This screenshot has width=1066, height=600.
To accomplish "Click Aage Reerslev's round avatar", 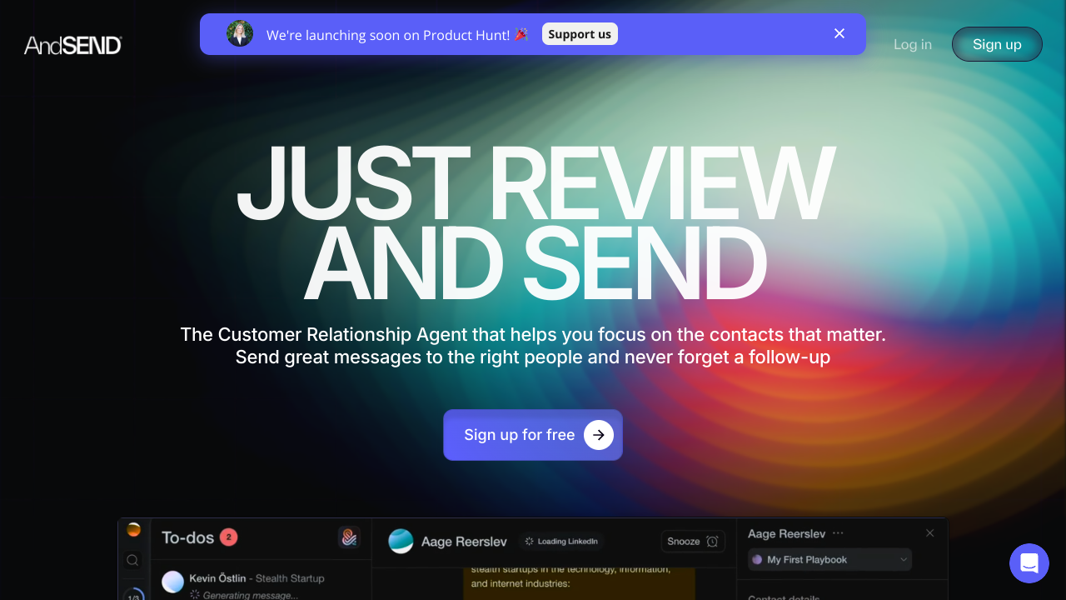I will point(401,541).
